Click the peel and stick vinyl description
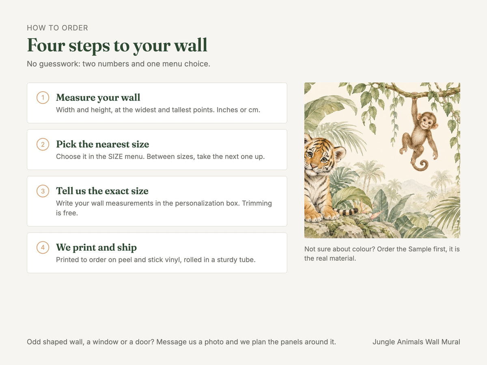The width and height of the screenshot is (487, 365). click(x=156, y=260)
